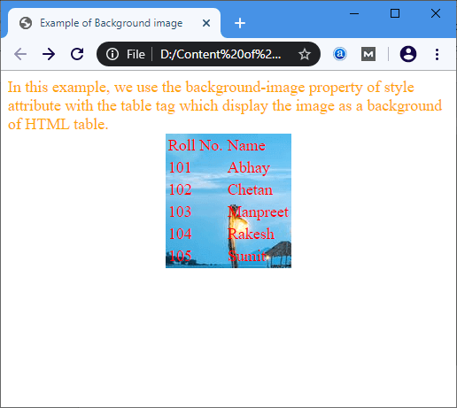Click the '105' table cell
Screen dimensions: 457x408
180,256
